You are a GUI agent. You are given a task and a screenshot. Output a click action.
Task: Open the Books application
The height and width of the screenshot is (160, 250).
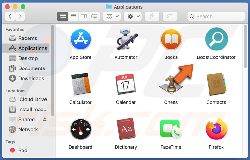[x=171, y=39]
